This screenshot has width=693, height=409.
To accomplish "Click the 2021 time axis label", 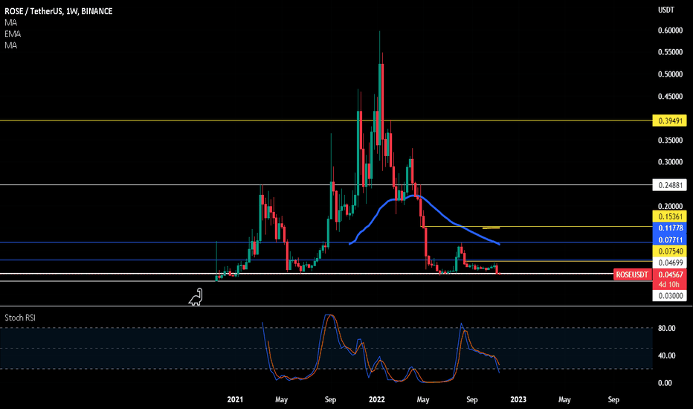I will pos(235,399).
